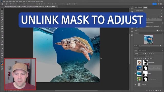Toggle the Auto-Select checkbox
The height and width of the screenshot is (92, 164).
pyautogui.click(x=10, y=4)
